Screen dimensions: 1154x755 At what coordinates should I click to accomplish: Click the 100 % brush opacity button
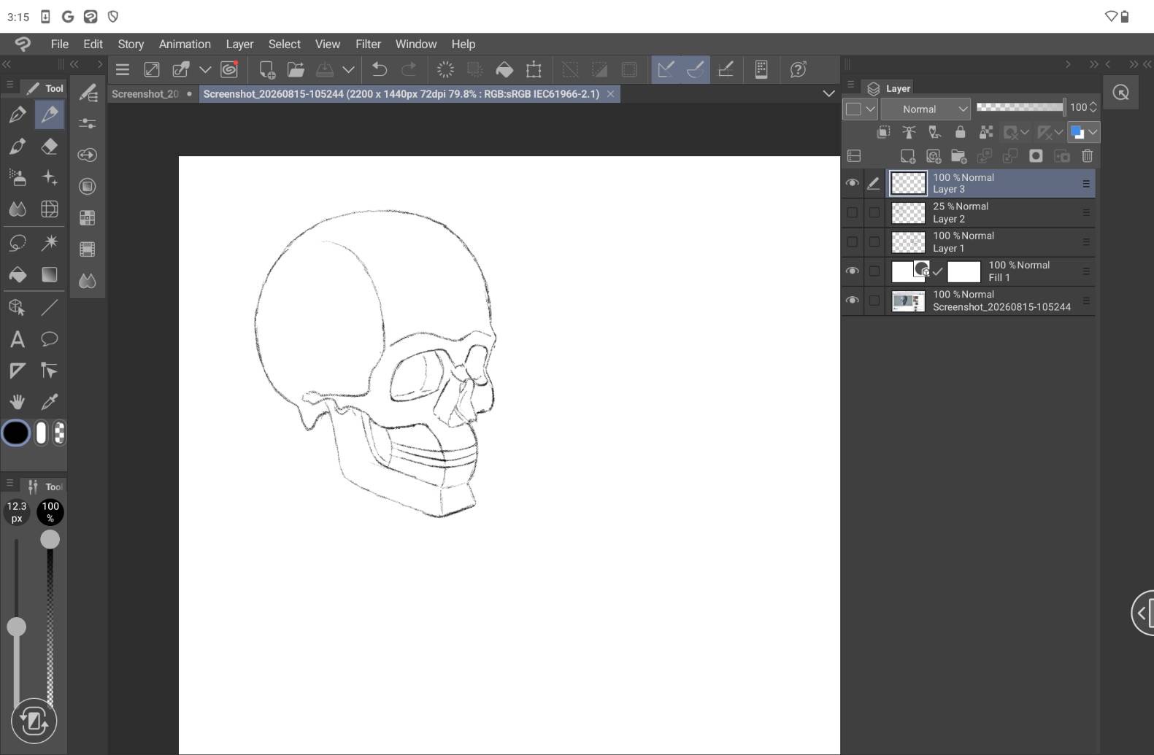[50, 512]
